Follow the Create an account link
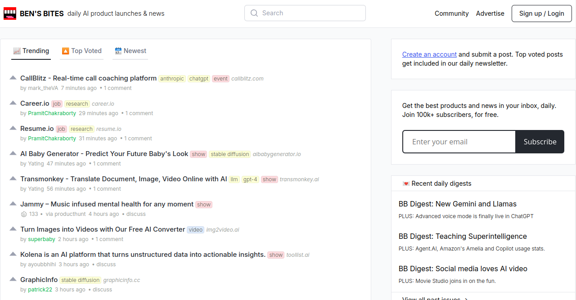The width and height of the screenshot is (576, 300). (x=429, y=54)
